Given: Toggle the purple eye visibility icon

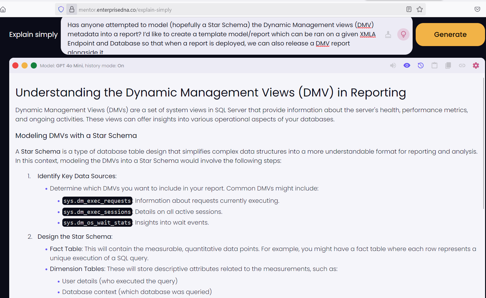Looking at the screenshot, I should point(407,65).
